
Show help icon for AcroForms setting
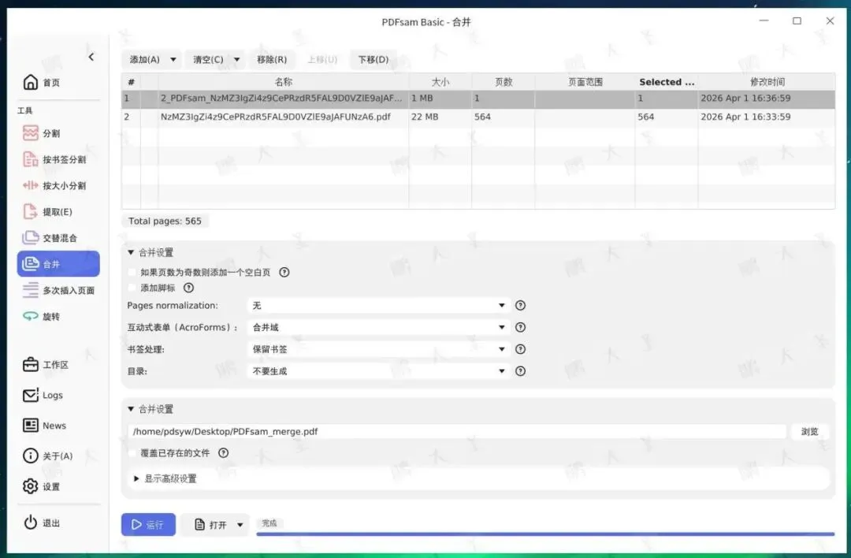(521, 327)
